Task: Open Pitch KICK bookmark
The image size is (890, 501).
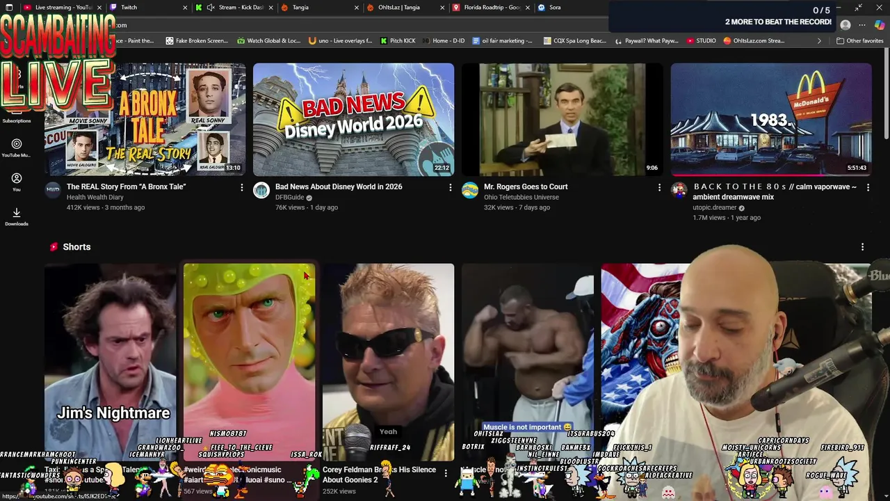Action: [398, 40]
